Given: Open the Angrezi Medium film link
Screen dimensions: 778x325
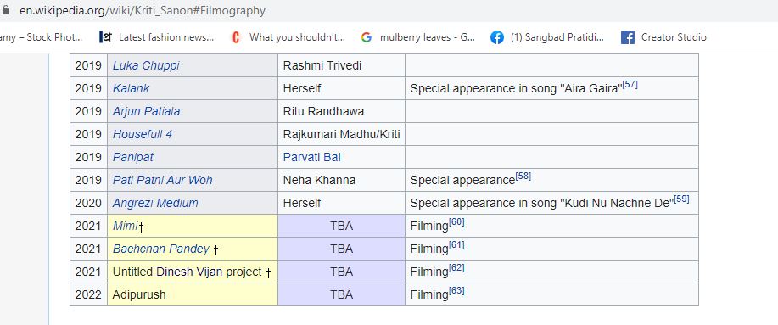Looking at the screenshot, I should pos(154,203).
